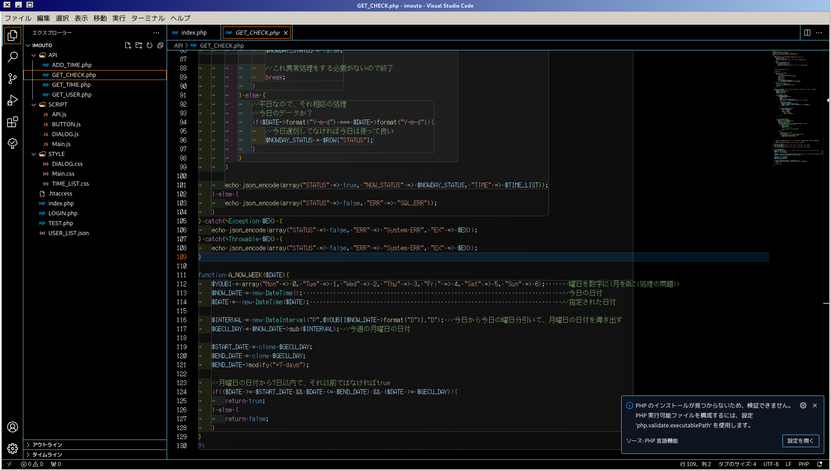831x471 pixels.
Task: Close the GET_CHECK.php tab
Action: (x=286, y=33)
